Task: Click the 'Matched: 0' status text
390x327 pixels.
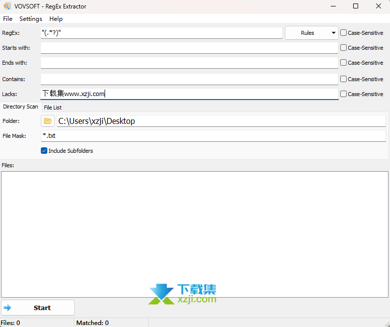Action: (93, 323)
